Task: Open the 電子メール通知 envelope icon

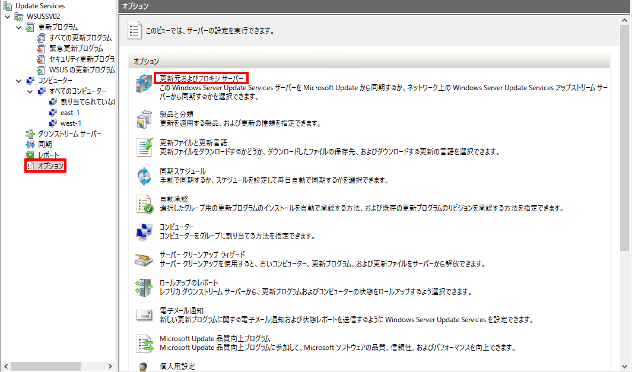Action: pyautogui.click(x=144, y=315)
